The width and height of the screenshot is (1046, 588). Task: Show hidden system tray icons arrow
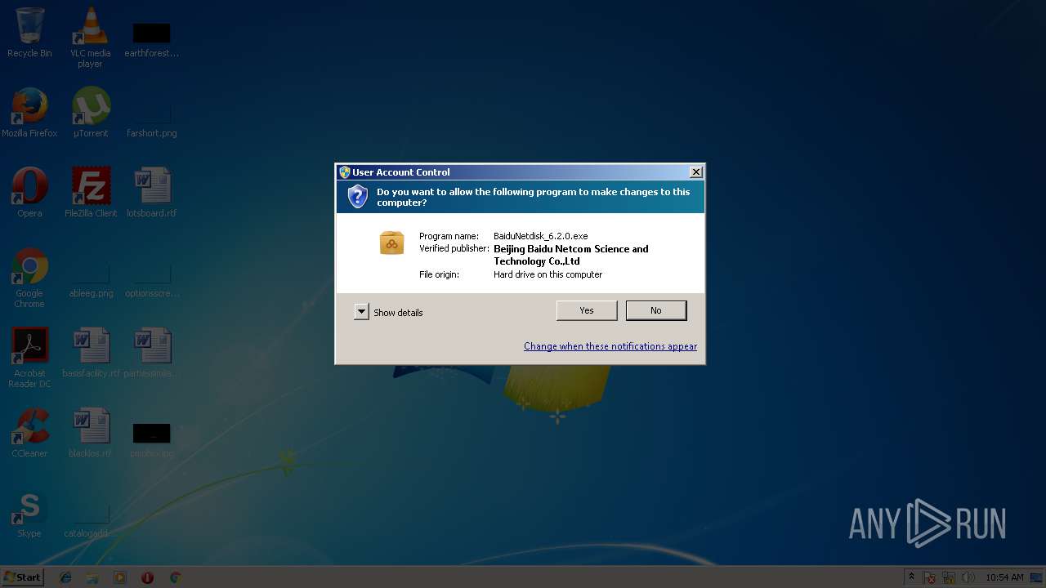click(x=912, y=577)
